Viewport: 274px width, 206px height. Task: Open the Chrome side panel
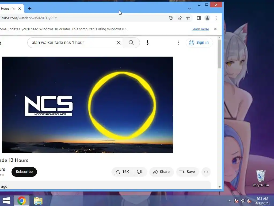(199, 18)
